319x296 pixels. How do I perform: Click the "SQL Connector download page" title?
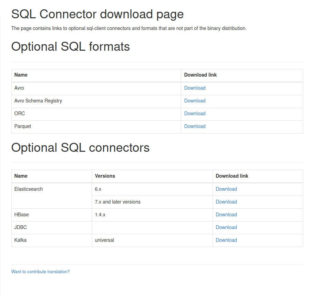tap(97, 14)
